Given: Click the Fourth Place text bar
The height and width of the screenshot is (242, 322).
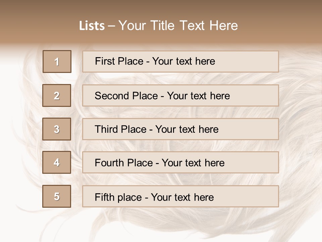Looking at the screenshot, I should pos(180,162).
